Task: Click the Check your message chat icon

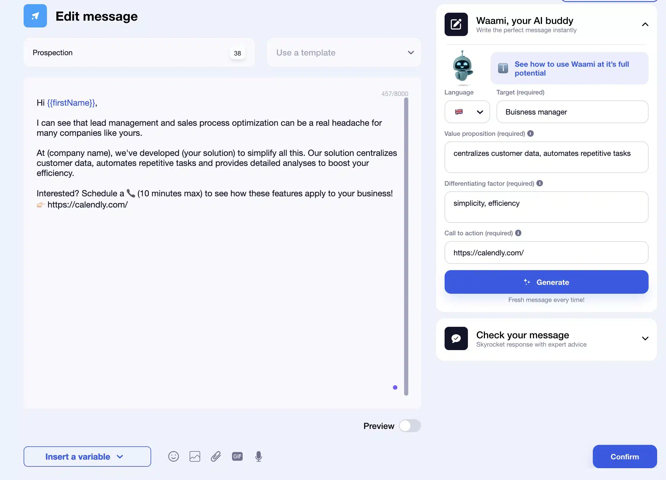Action: 456,338
